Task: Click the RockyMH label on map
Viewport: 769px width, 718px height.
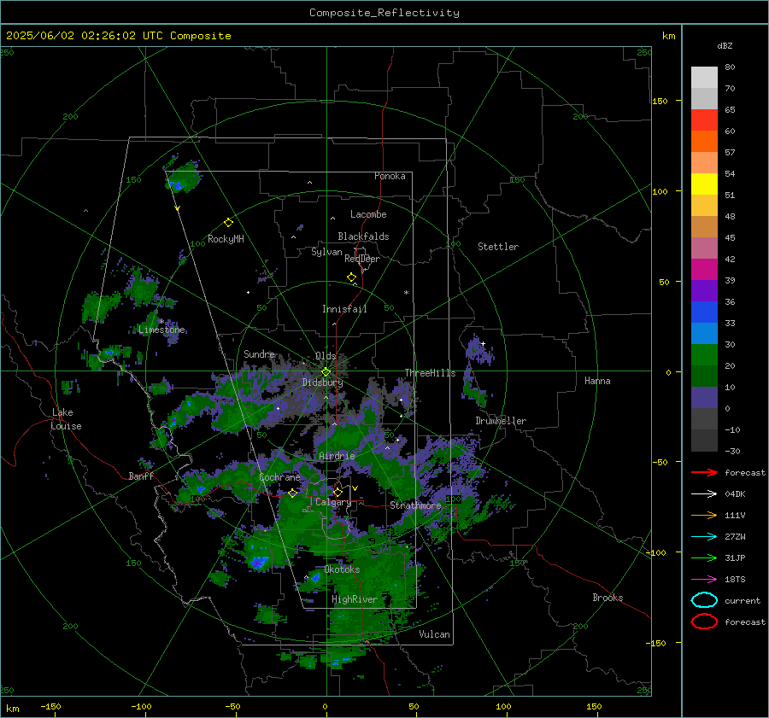Action: click(x=226, y=239)
